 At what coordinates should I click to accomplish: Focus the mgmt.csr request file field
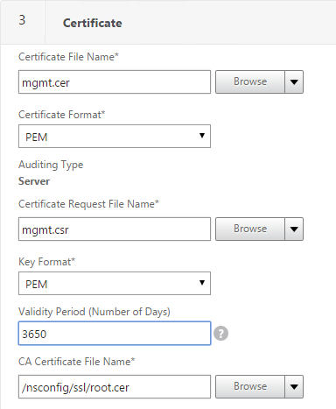click(x=115, y=229)
